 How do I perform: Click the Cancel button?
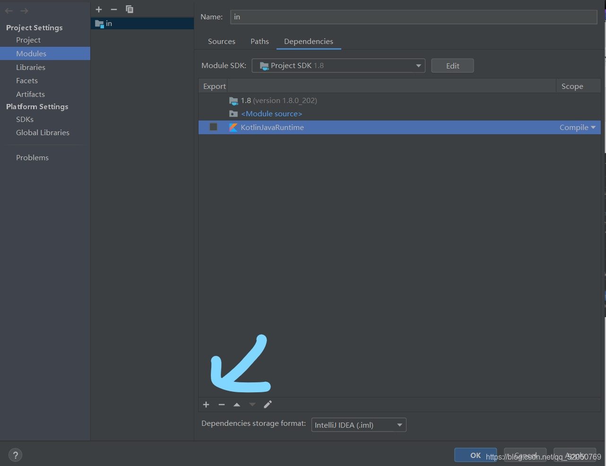[x=525, y=455]
